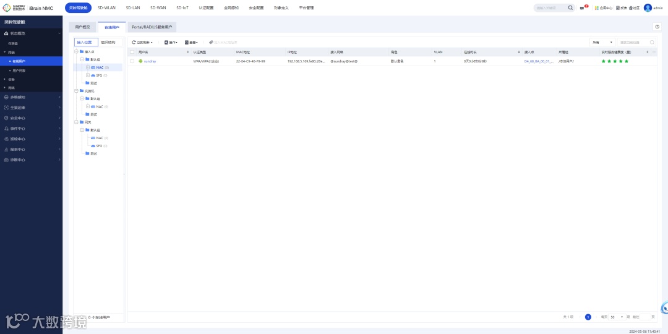
Task: Collapse the 交换机 tree node
Action: [76, 91]
